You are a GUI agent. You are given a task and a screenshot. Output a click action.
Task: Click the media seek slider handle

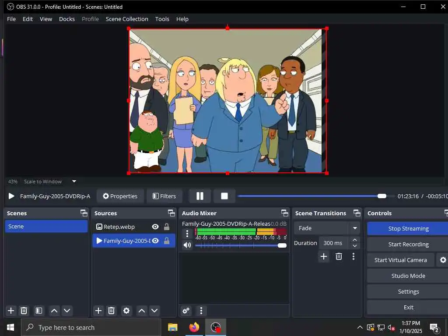pos(381,196)
